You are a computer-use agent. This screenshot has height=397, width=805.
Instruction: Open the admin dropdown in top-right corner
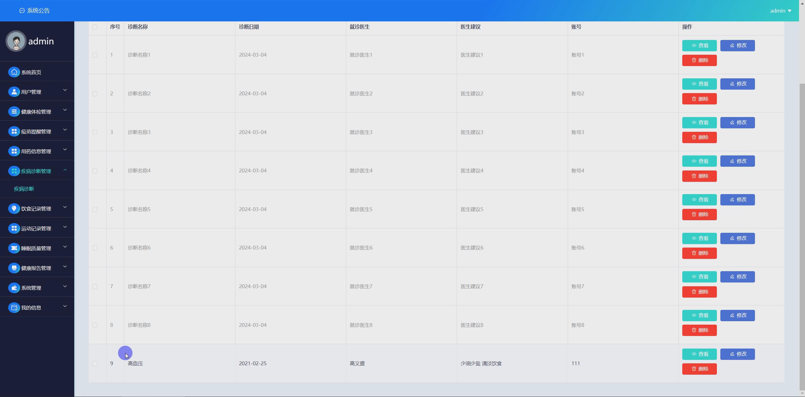pos(780,11)
